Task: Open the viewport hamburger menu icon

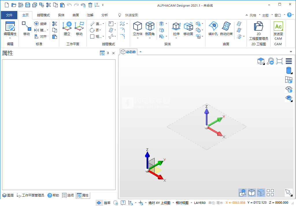Action: click(x=289, y=61)
